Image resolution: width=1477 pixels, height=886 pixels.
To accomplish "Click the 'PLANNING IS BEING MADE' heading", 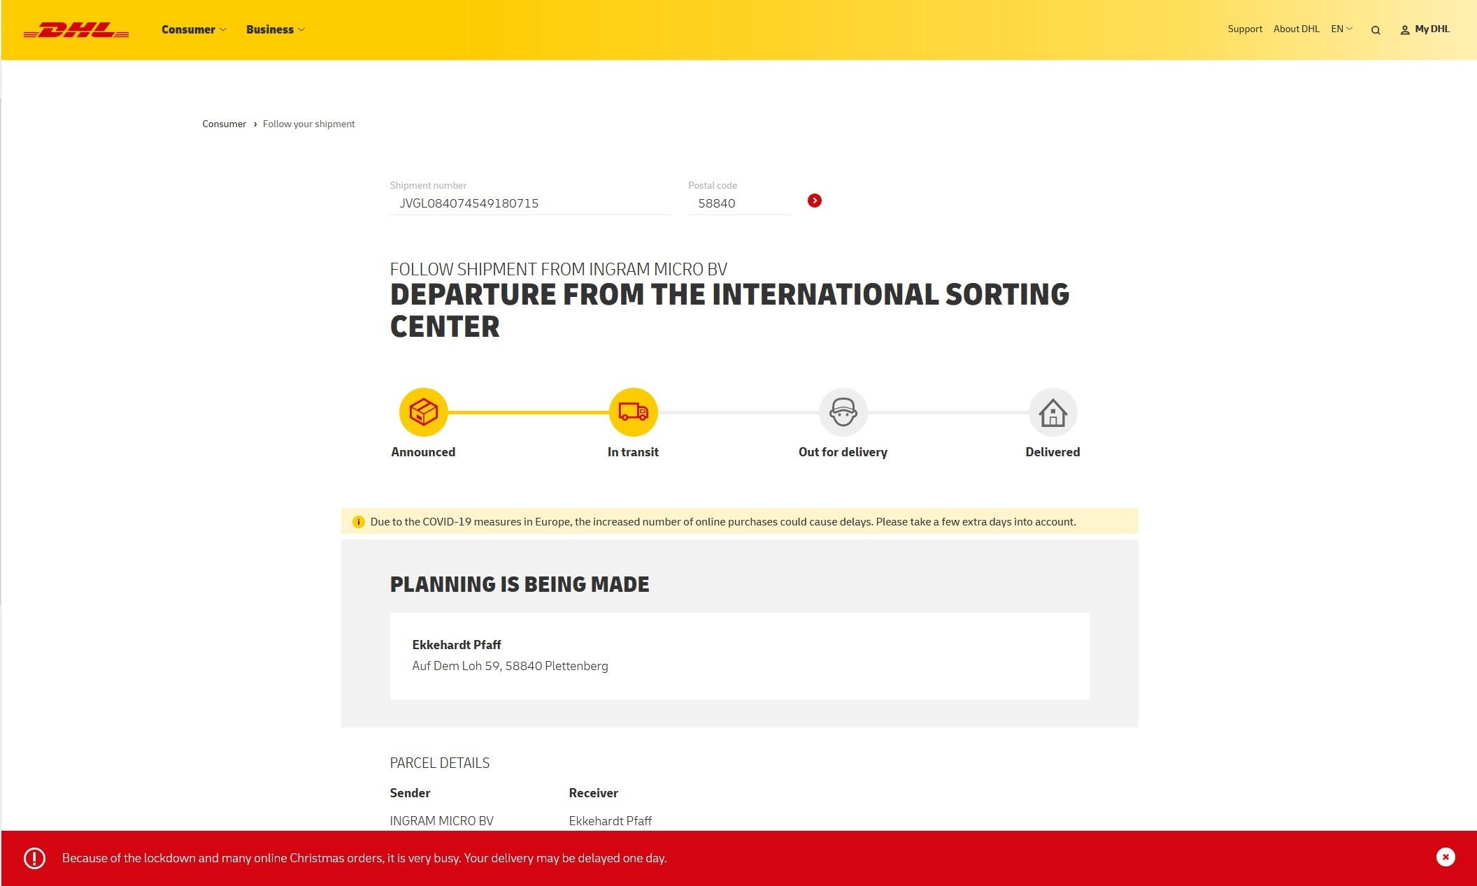I will point(520,584).
